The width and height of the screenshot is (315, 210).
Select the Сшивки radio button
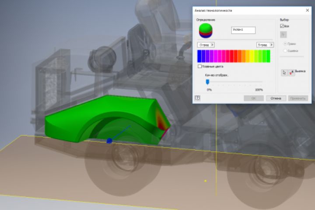pyautogui.click(x=285, y=51)
